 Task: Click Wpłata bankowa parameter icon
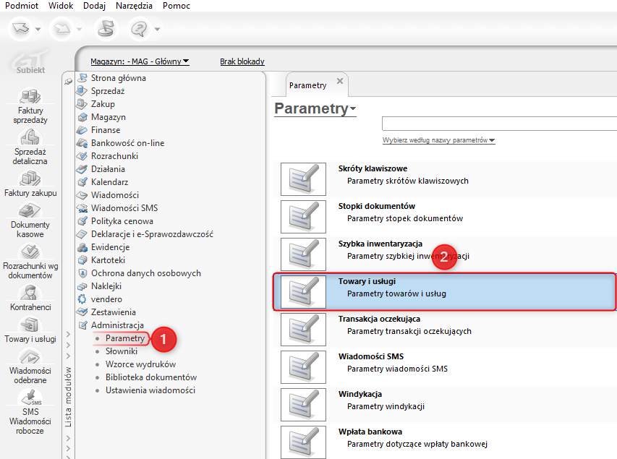click(x=303, y=442)
